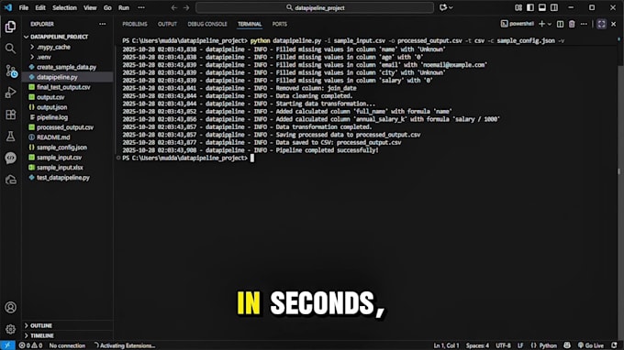Open the Go menu

pos(107,7)
